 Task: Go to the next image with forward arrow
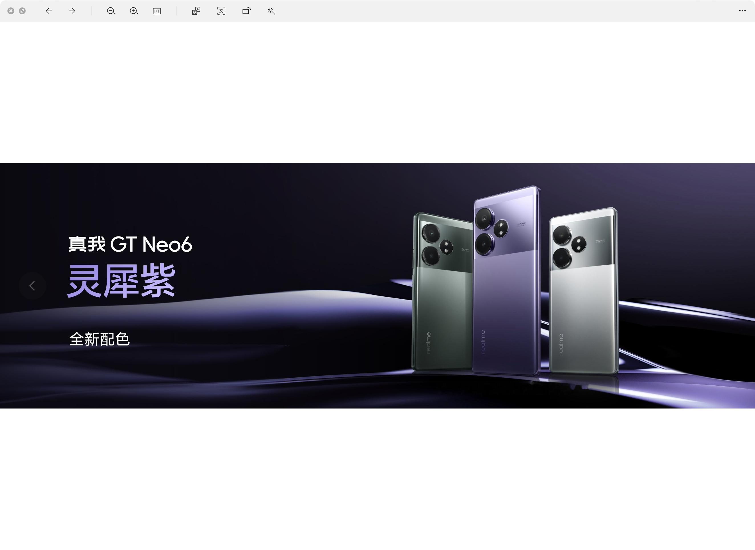click(72, 11)
